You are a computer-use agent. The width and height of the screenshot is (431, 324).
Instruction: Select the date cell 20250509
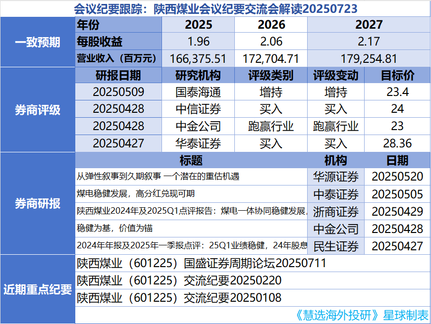[118, 92]
